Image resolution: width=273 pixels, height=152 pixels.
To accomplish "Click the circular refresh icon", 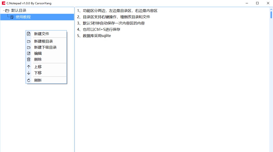I will point(29,80).
